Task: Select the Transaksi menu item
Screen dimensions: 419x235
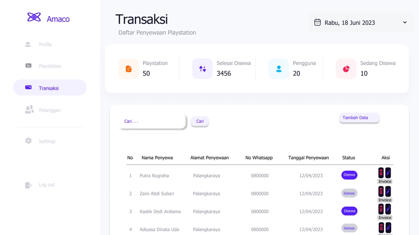Action: [x=50, y=87]
